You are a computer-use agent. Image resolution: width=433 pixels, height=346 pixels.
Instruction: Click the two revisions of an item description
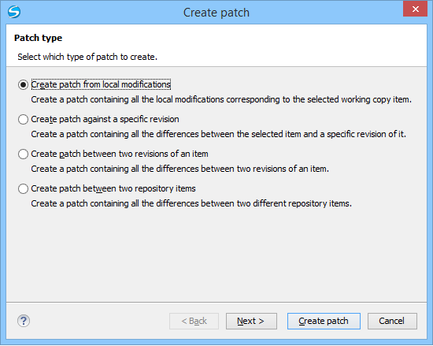[x=179, y=169]
